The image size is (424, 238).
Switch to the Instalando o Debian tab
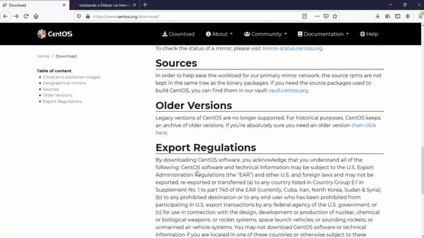[105, 5]
